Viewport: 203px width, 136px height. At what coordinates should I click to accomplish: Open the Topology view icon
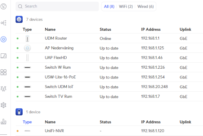click(3, 23)
